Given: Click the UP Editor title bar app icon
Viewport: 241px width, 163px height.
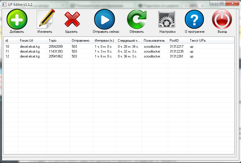Looking at the screenshot, I should click(4, 4).
